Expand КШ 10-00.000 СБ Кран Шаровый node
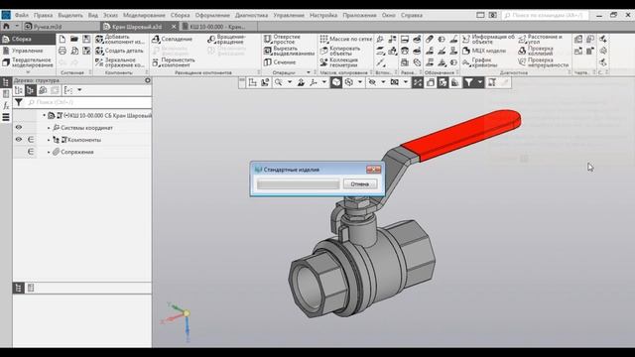 click(44, 115)
